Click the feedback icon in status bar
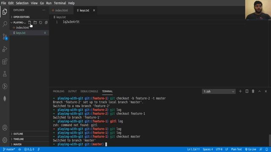 coord(261,149)
